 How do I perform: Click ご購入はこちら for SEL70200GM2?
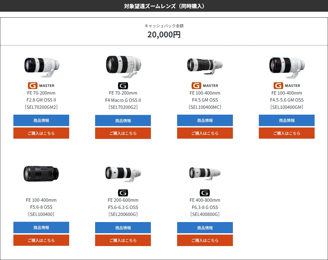point(41,133)
